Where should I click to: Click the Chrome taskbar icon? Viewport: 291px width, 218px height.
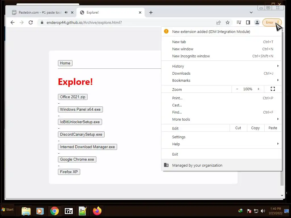point(54,211)
